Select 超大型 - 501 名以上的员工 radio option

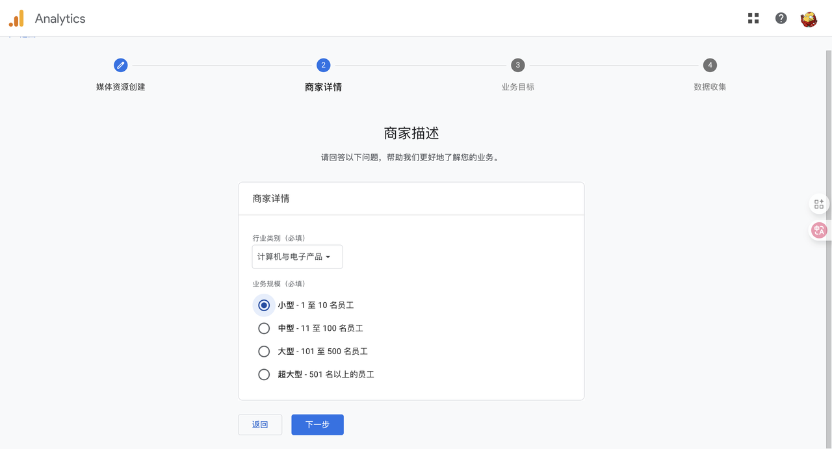pyautogui.click(x=264, y=374)
